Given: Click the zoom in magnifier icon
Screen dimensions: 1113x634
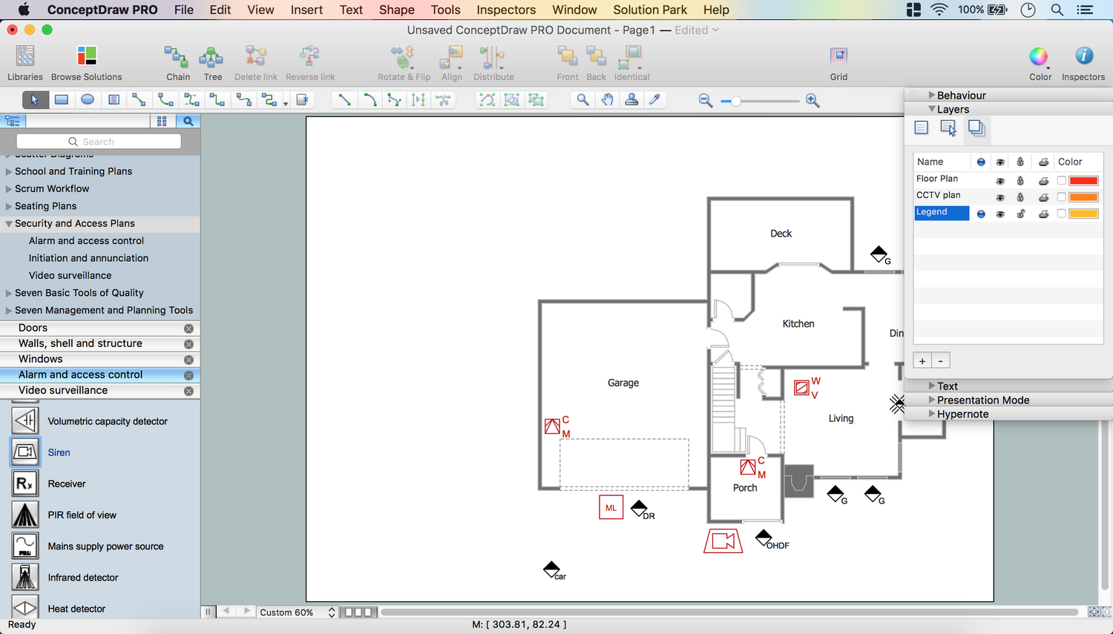Looking at the screenshot, I should [x=812, y=101].
